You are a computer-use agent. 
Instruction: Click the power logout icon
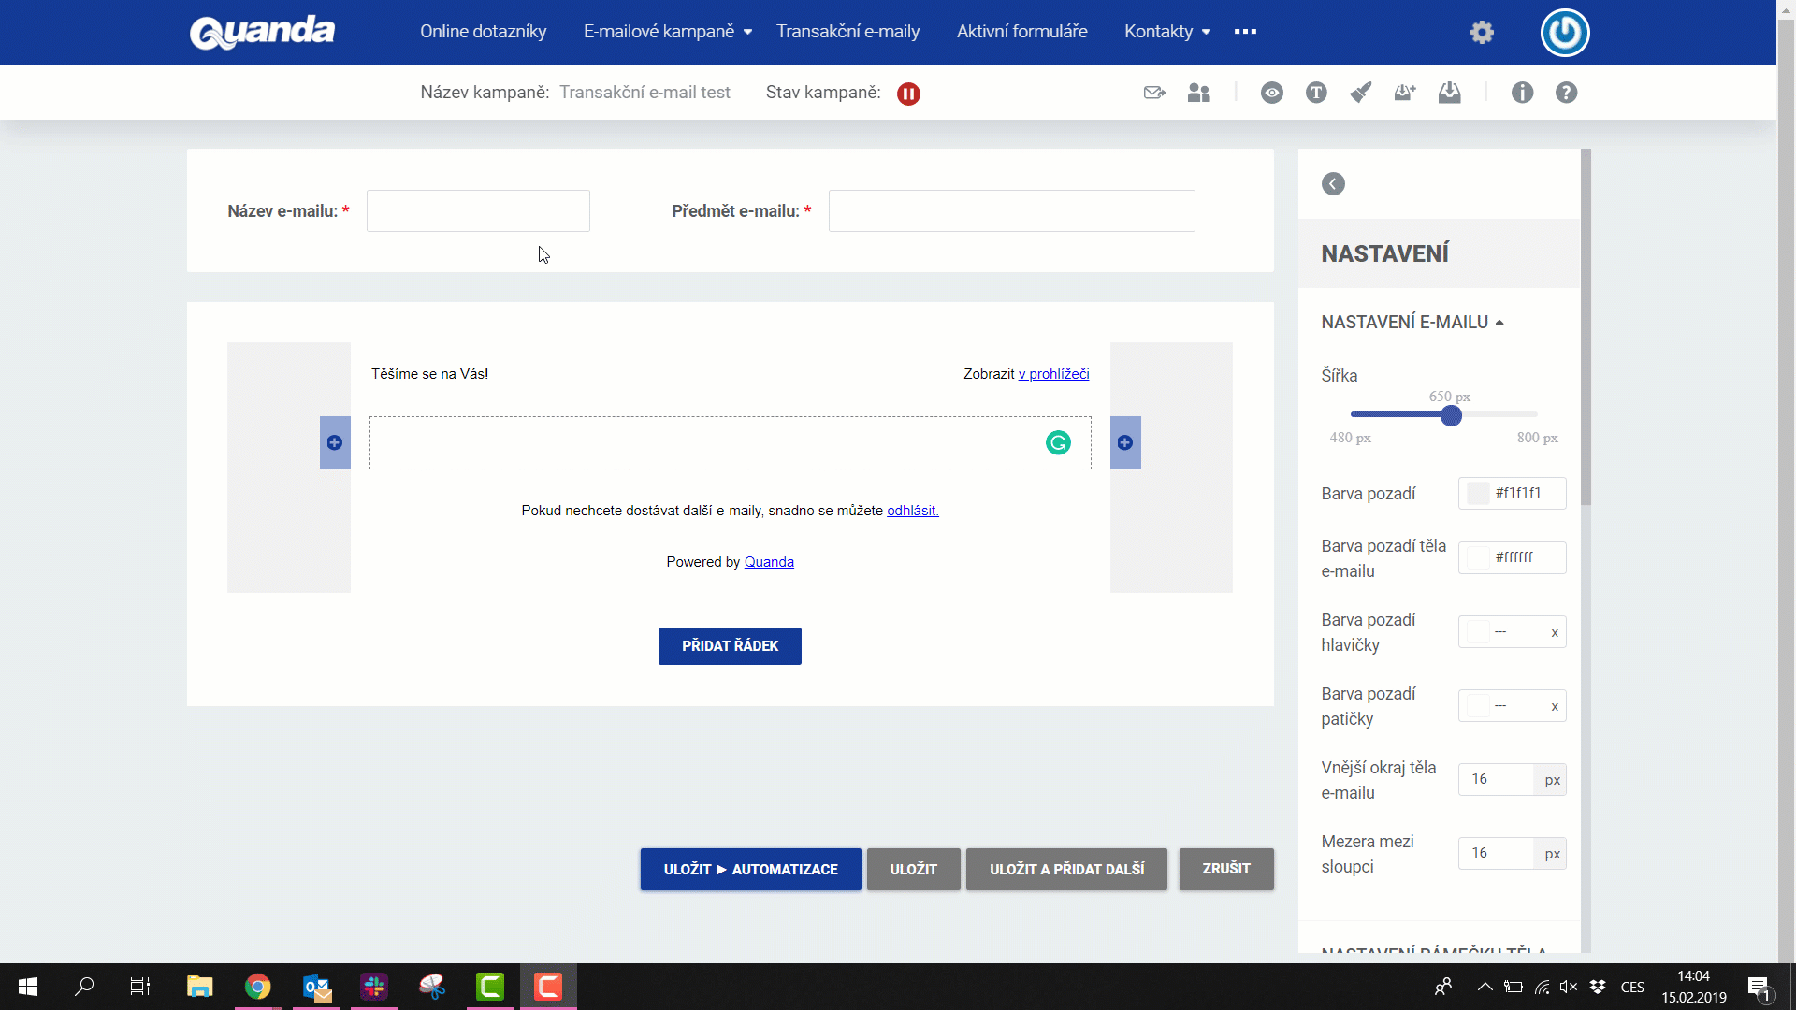click(1565, 33)
